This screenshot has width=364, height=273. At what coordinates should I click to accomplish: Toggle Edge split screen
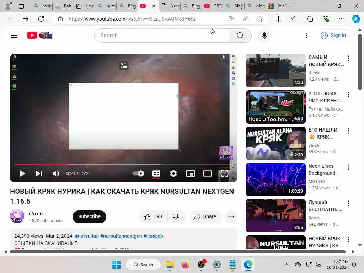coord(278,19)
